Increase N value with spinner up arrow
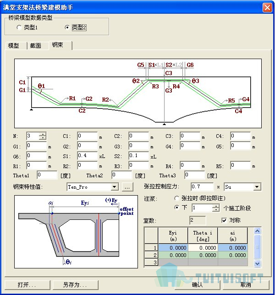The height and width of the screenshot is (295, 275). click(43, 134)
